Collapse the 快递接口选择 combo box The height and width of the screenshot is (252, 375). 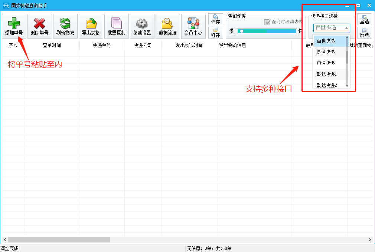pyautogui.click(x=332, y=28)
